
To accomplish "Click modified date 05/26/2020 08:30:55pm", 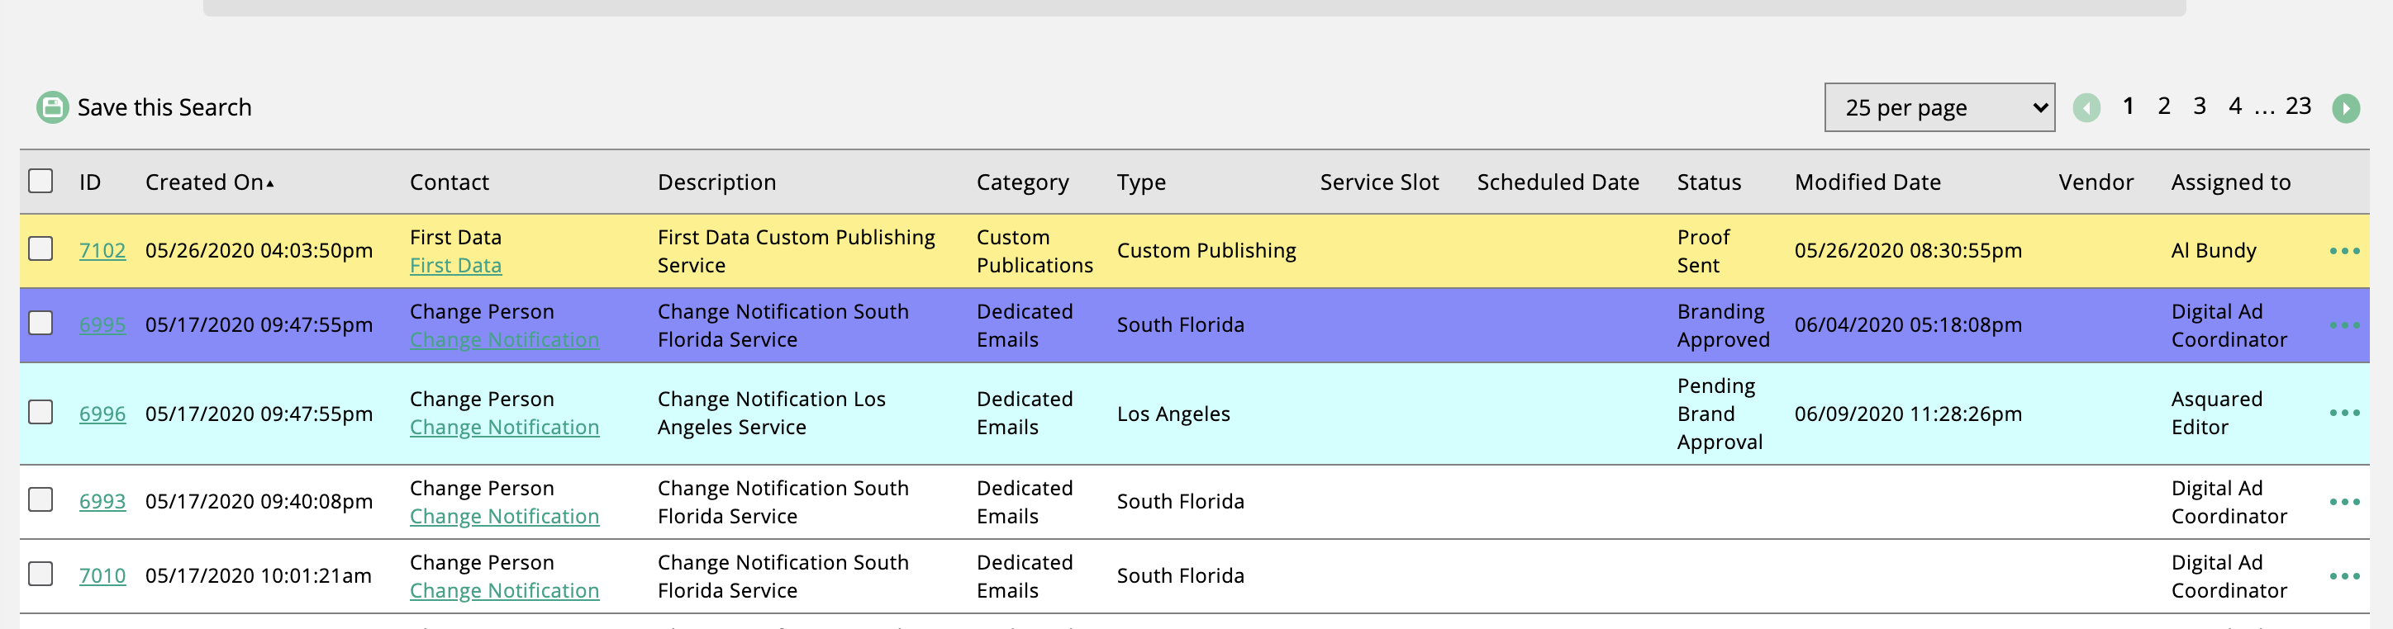I will (x=1908, y=250).
